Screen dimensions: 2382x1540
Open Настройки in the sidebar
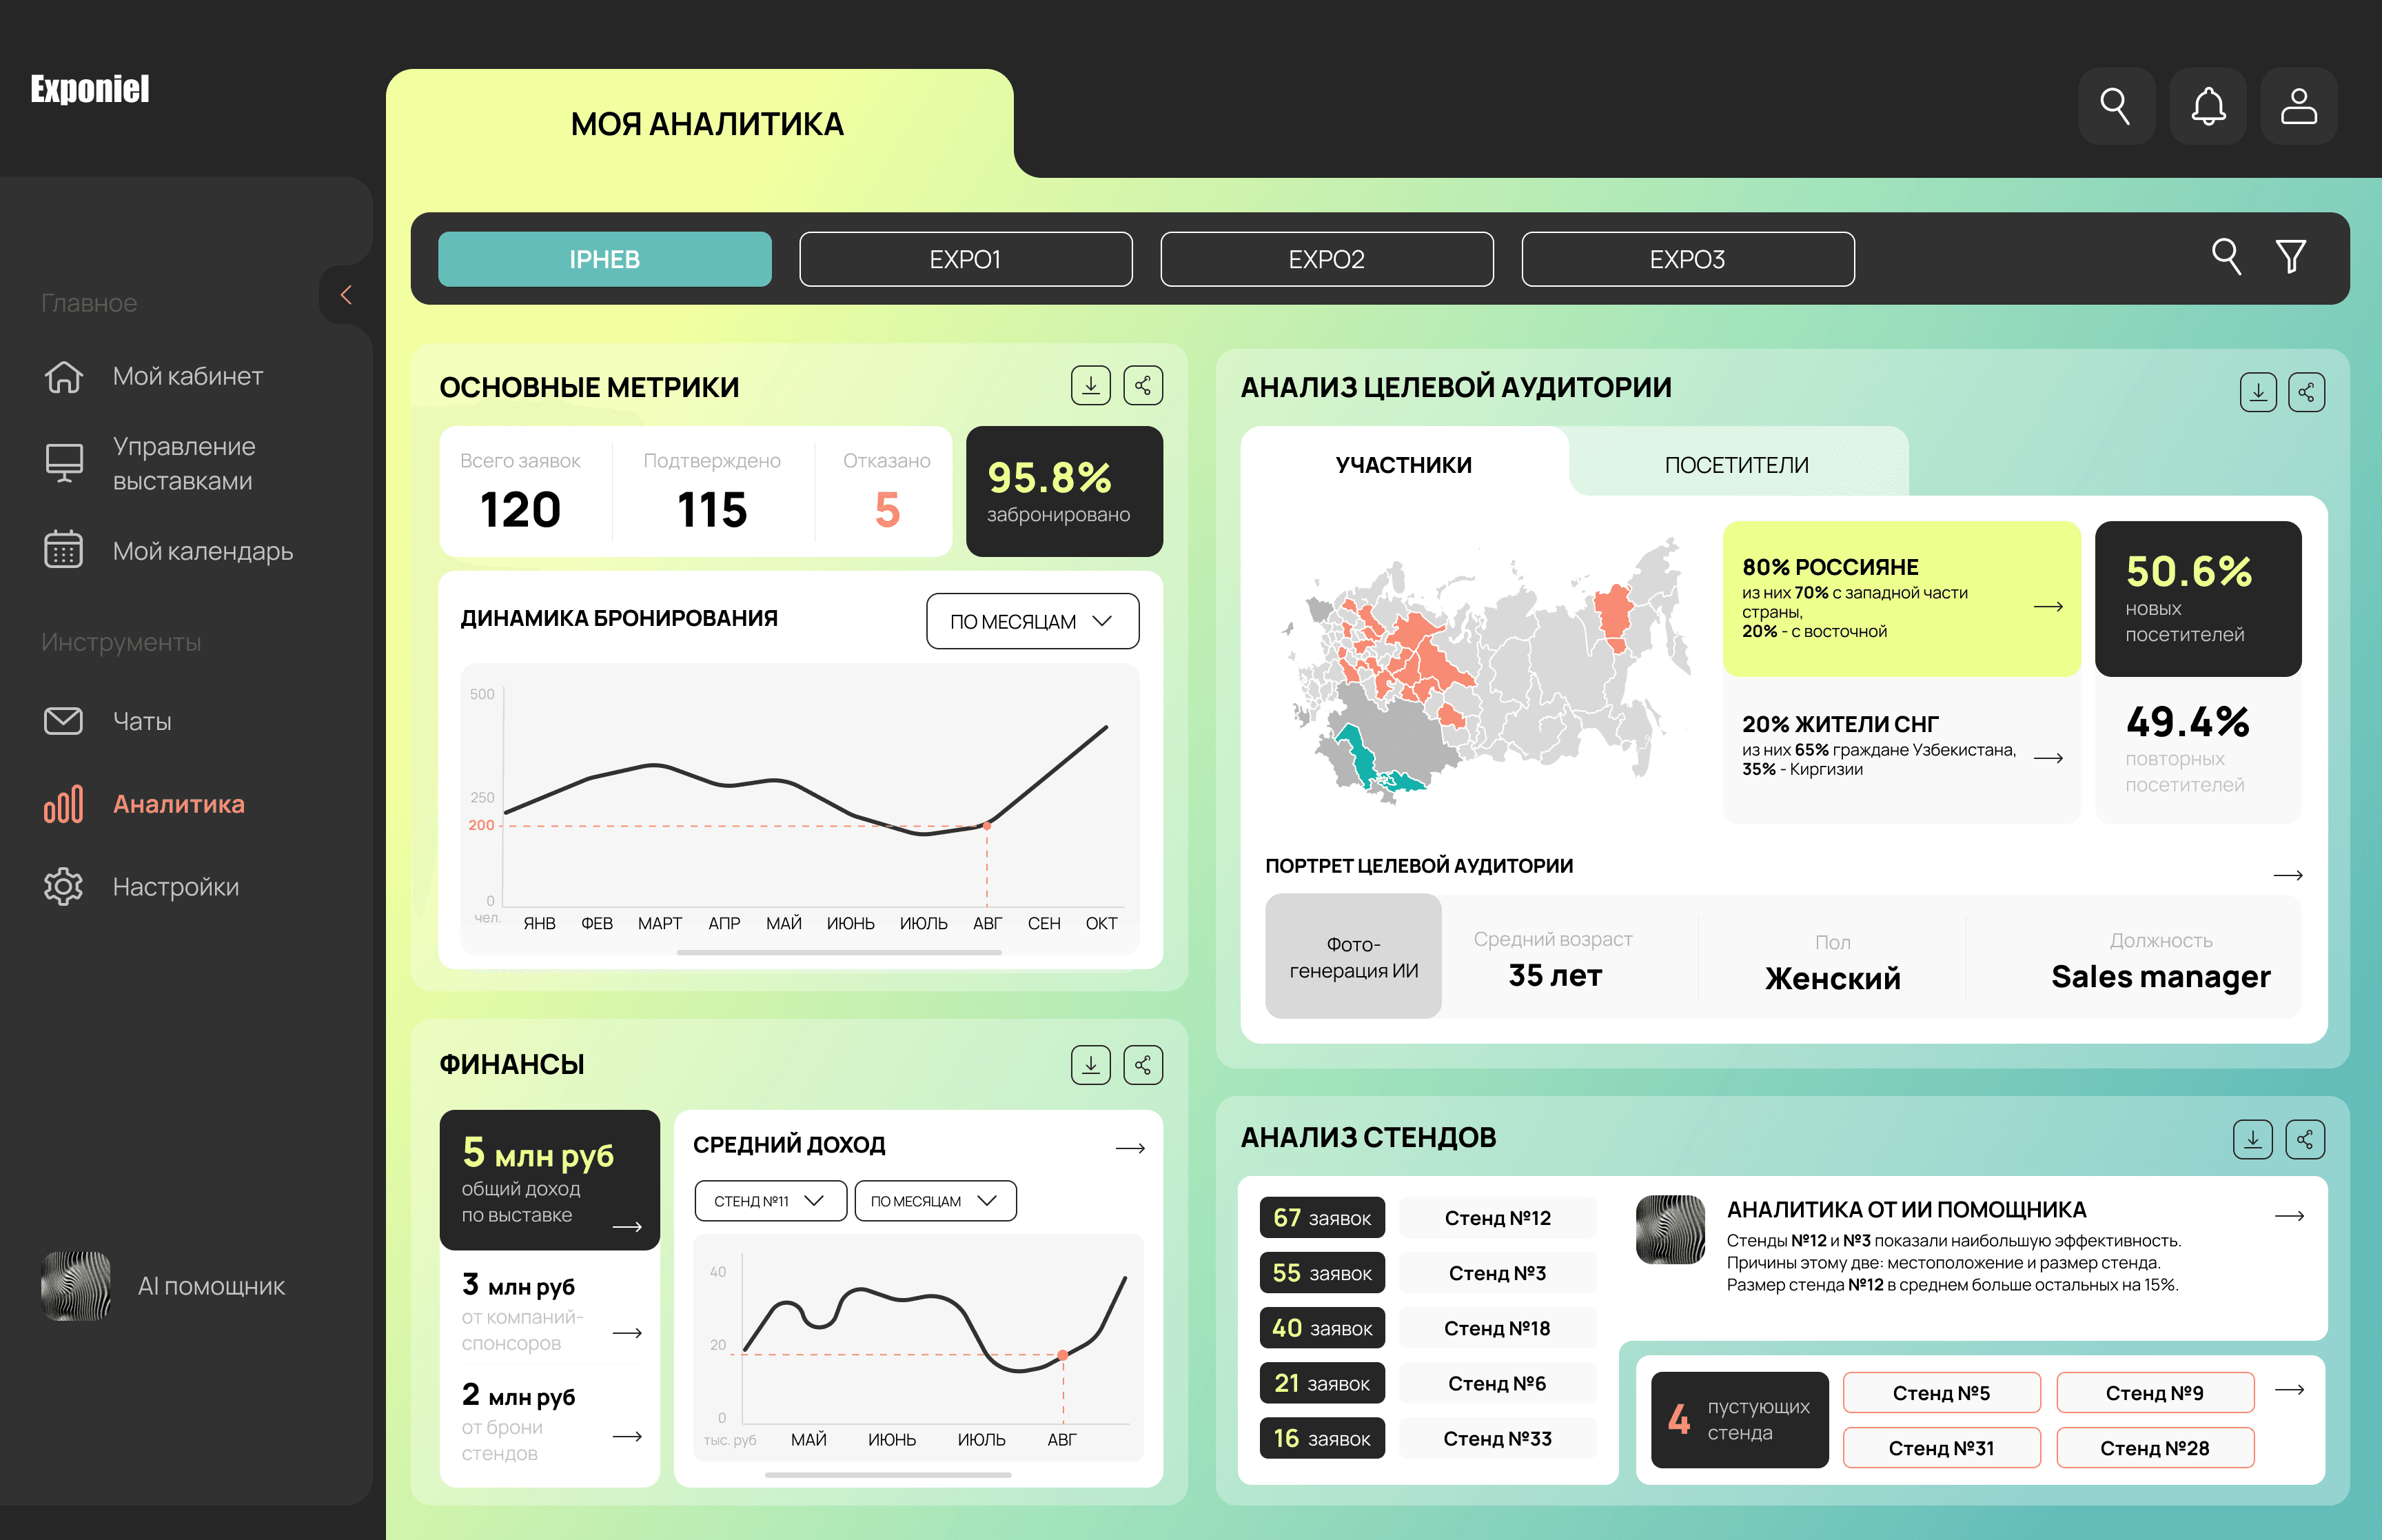click(x=175, y=887)
